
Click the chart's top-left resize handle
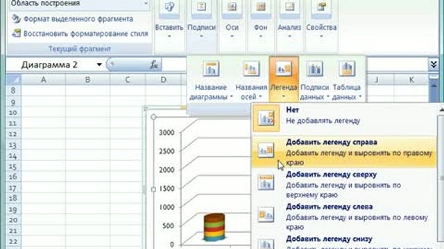[153, 117]
